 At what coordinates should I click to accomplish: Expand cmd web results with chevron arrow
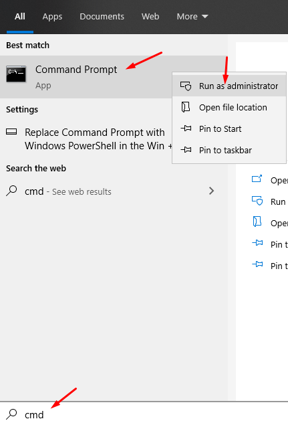point(211,191)
